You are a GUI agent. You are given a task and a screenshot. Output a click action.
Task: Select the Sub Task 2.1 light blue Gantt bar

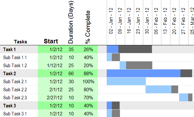coord(126,81)
